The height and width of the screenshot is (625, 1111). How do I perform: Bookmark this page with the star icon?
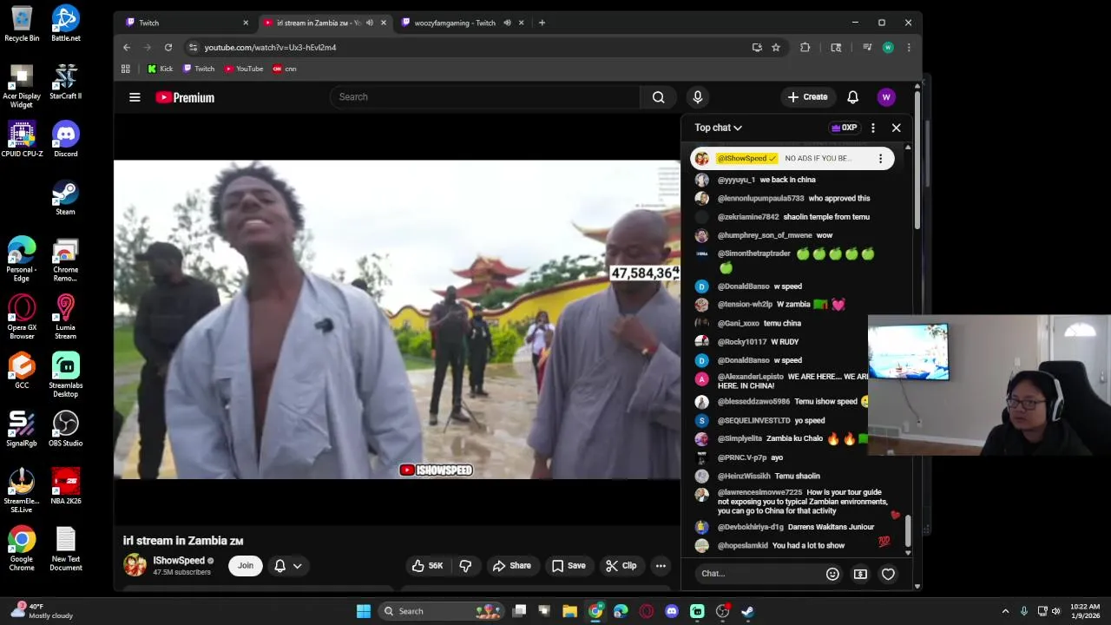[776, 48]
